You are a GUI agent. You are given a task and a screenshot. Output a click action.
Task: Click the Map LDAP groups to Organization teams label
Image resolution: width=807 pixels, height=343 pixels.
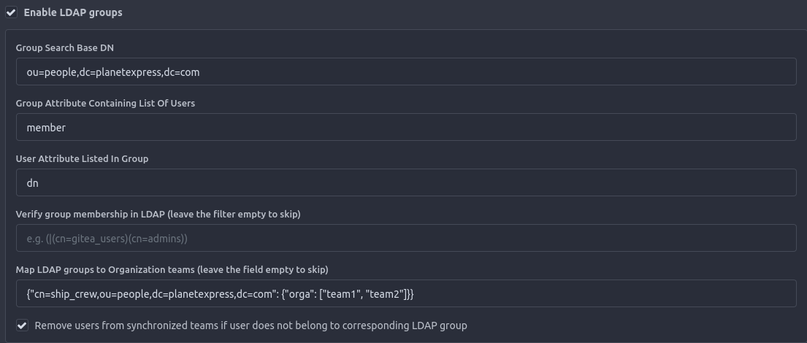pos(172,270)
